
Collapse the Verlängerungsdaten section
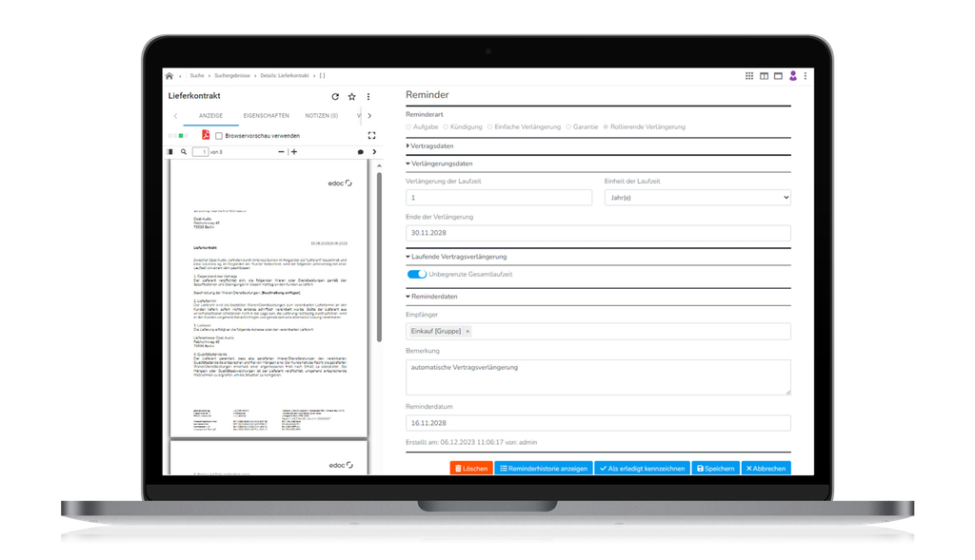[x=439, y=164]
